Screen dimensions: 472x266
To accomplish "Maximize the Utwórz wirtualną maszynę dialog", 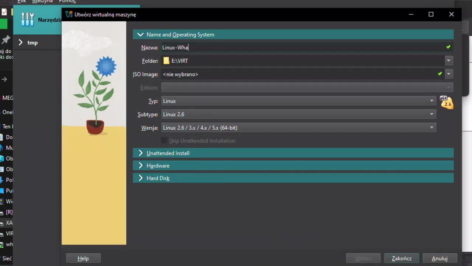I will pyautogui.click(x=431, y=14).
